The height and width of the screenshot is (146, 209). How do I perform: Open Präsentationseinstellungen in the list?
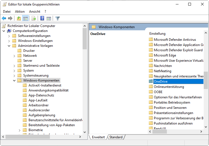(x=174, y=113)
